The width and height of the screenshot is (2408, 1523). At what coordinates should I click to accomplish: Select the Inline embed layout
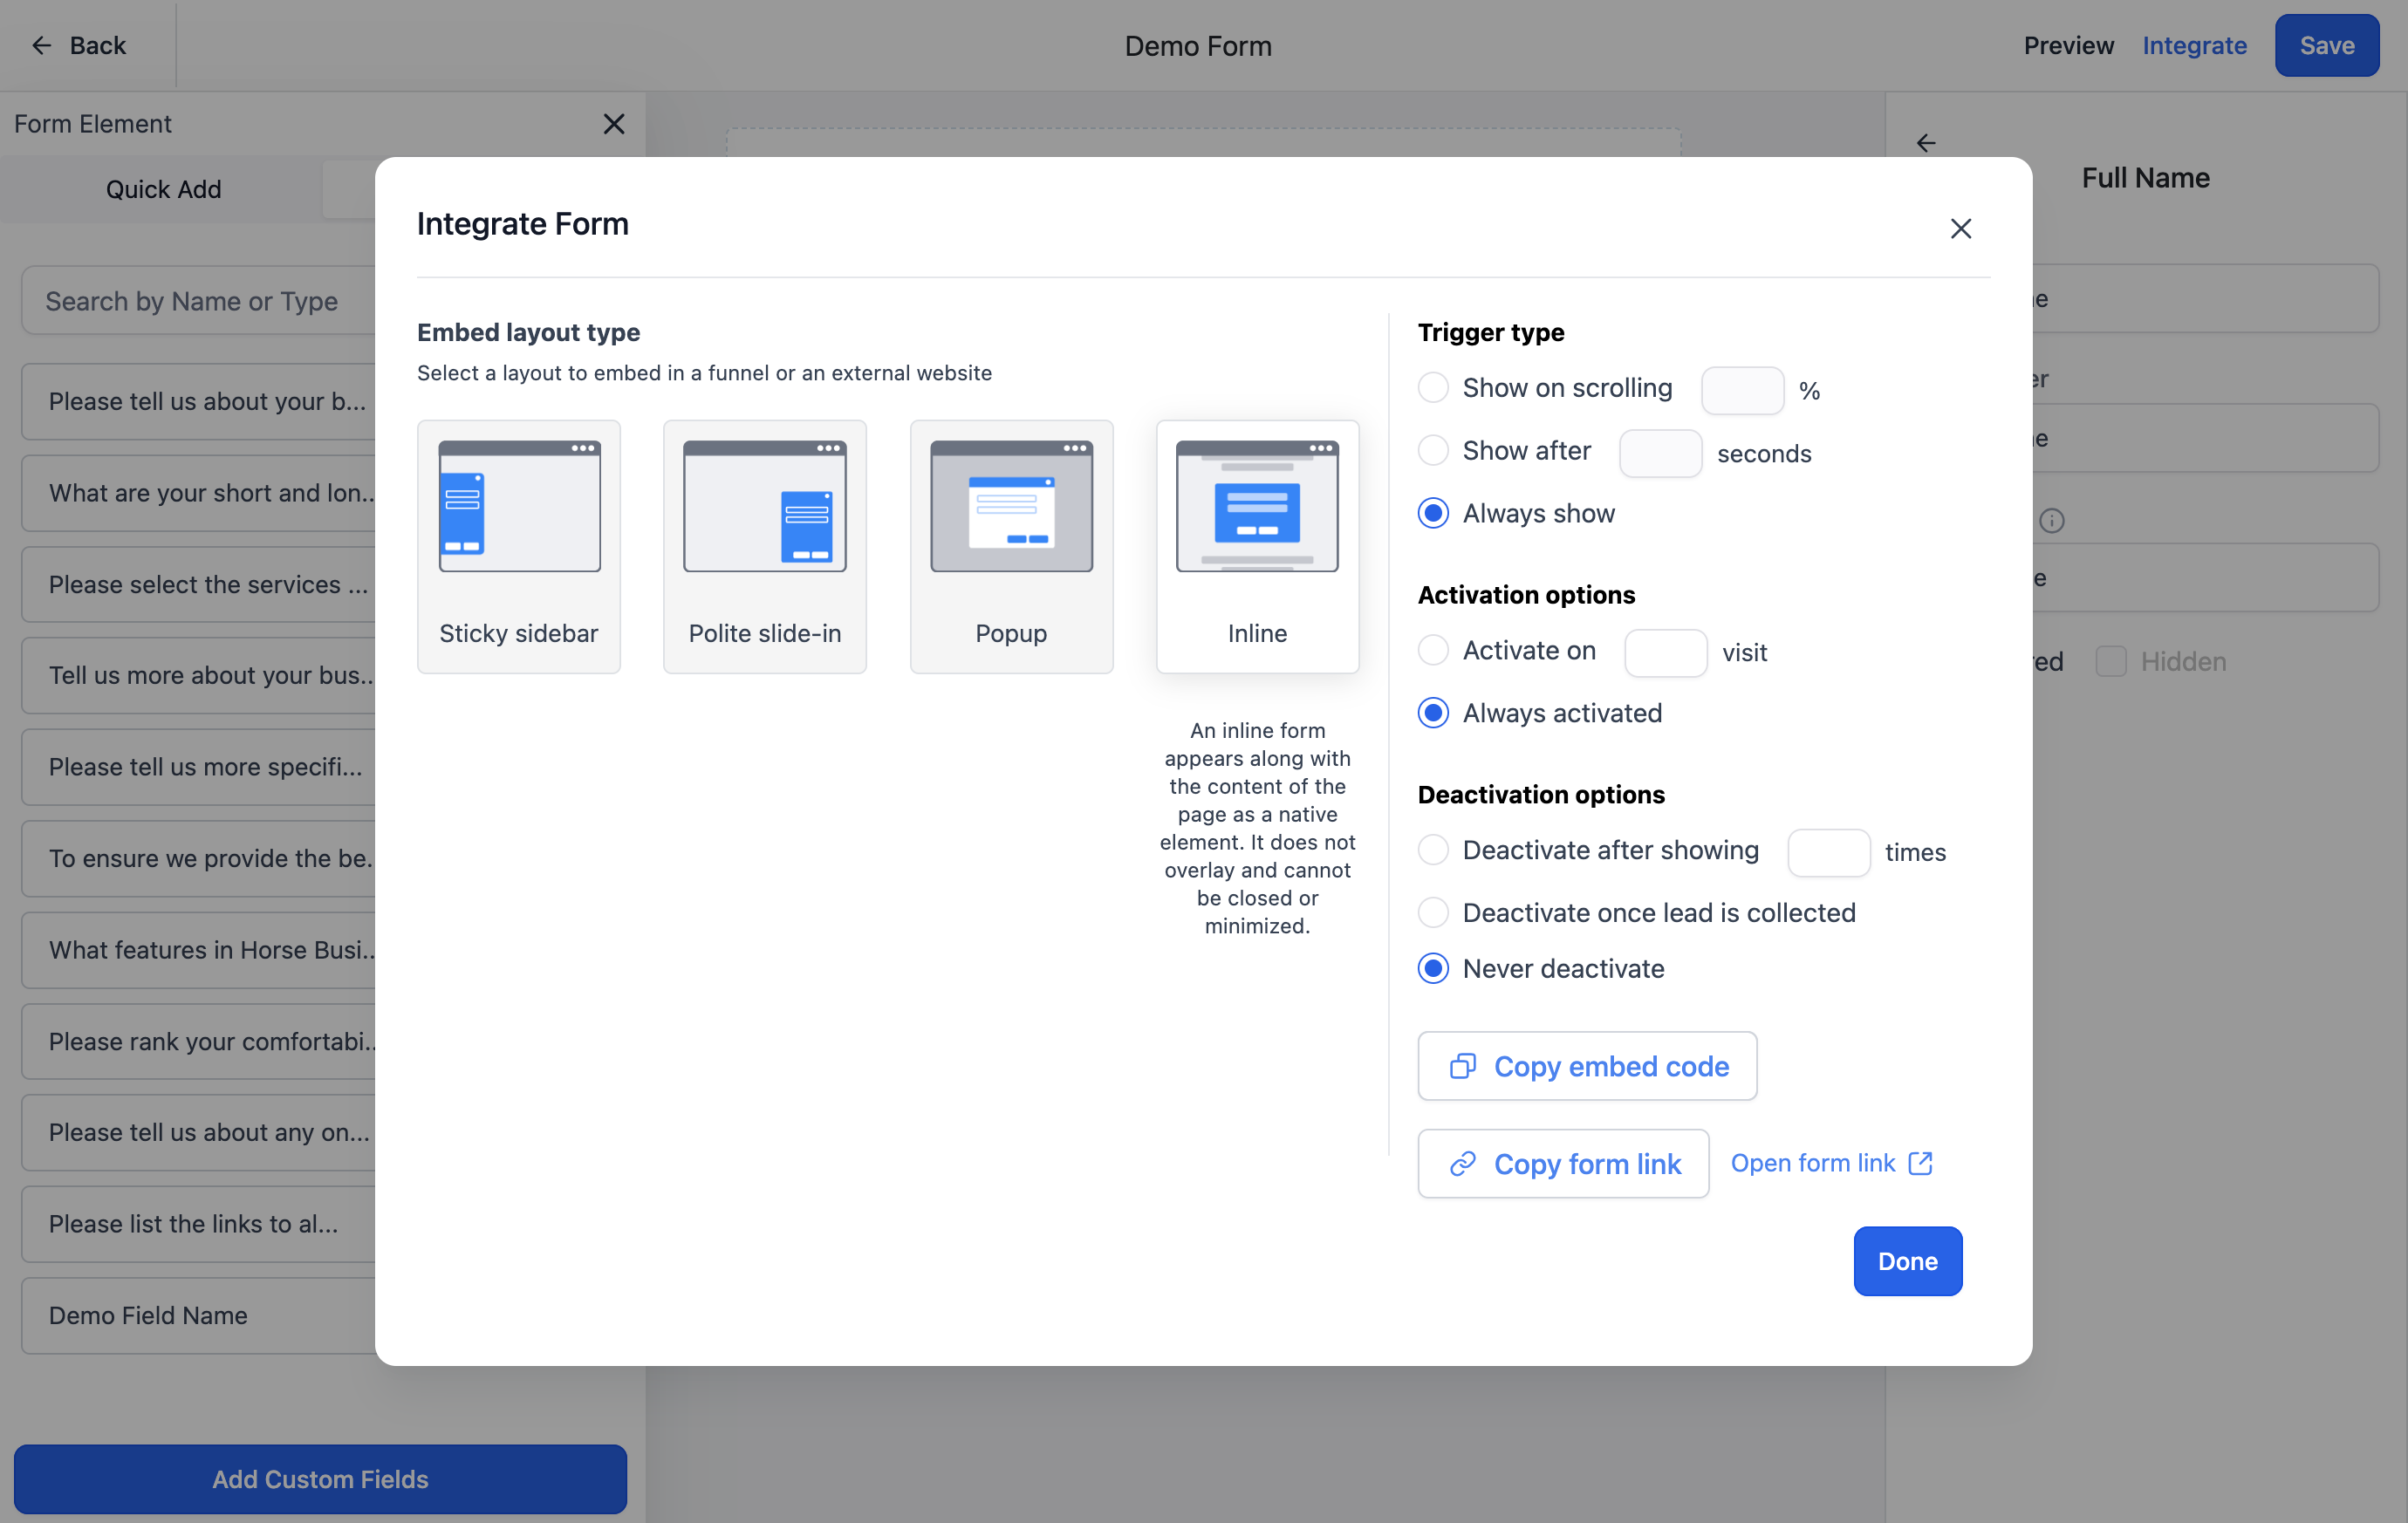[1257, 546]
